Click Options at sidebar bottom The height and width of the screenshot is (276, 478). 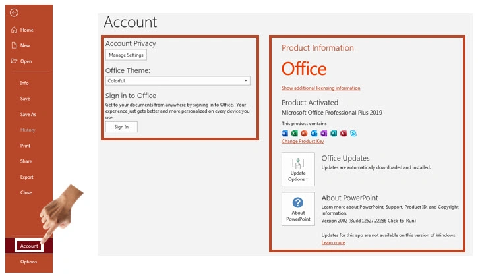[28, 262]
